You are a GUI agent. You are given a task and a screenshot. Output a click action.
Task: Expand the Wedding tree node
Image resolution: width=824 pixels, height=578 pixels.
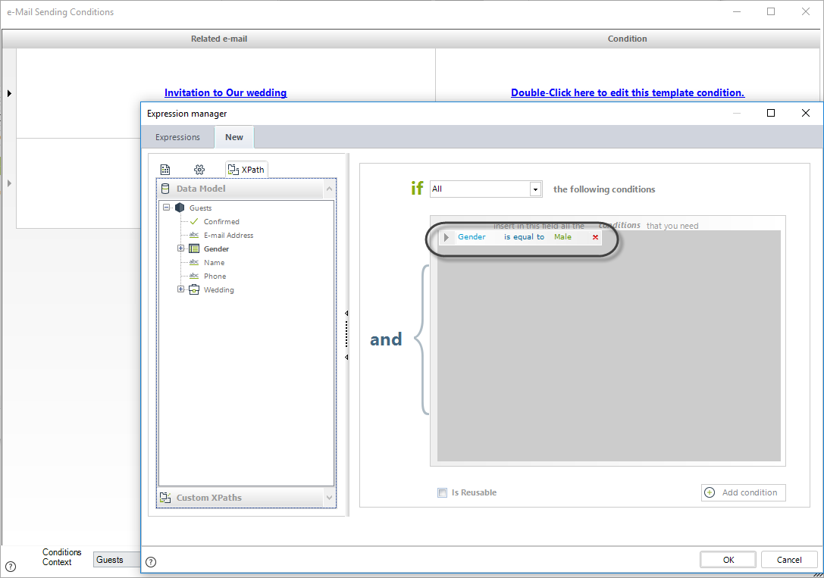pos(180,289)
